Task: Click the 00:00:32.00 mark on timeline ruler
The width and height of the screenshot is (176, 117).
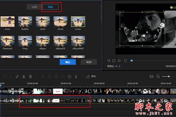Action: 66,84
